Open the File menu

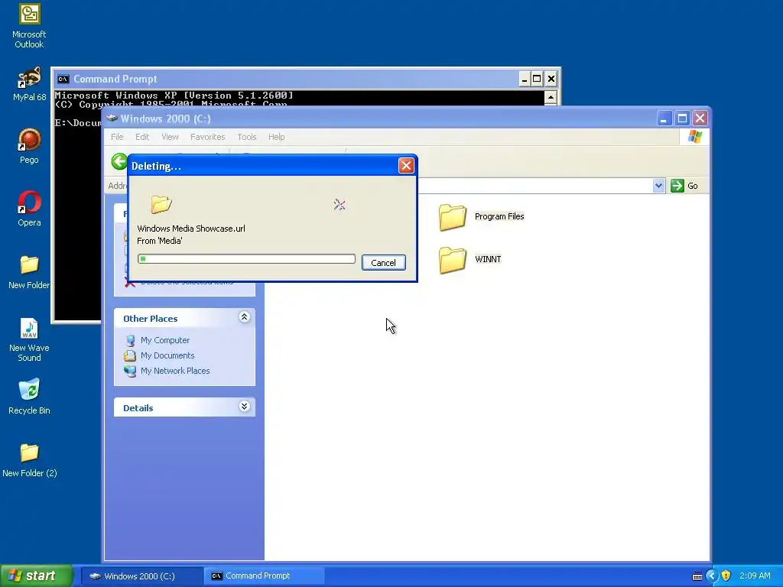[x=117, y=137]
